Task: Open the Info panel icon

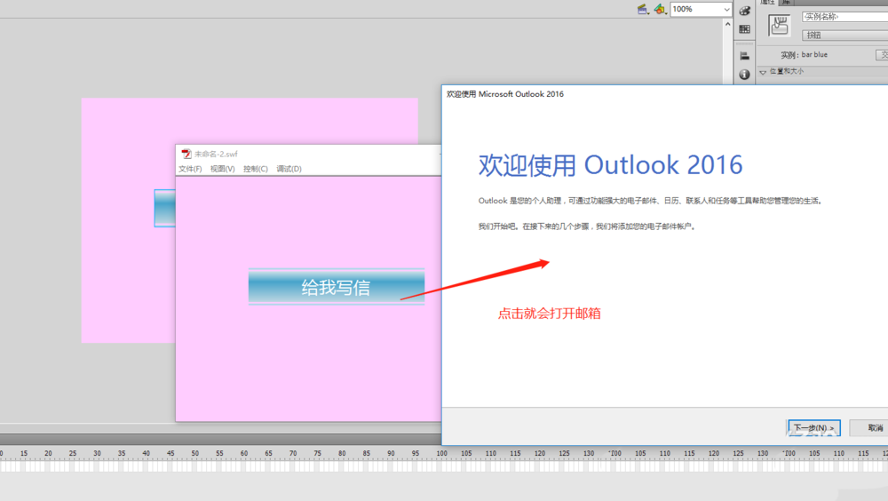Action: (745, 75)
